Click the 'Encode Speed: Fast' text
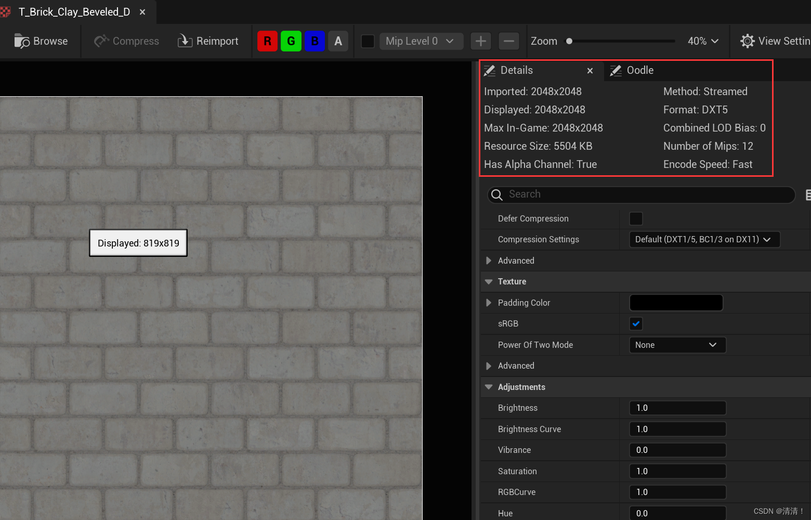The width and height of the screenshot is (811, 520). [x=708, y=164]
